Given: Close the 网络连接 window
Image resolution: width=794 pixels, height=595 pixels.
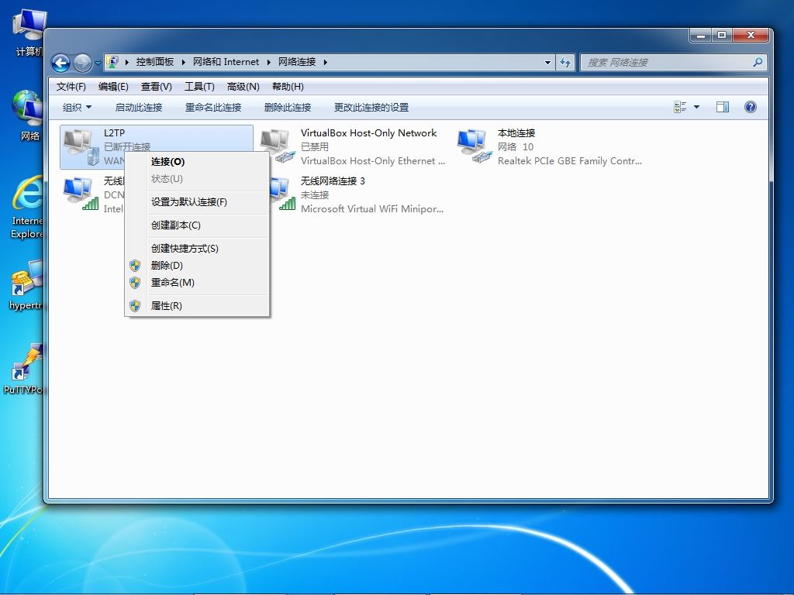Looking at the screenshot, I should [x=751, y=36].
